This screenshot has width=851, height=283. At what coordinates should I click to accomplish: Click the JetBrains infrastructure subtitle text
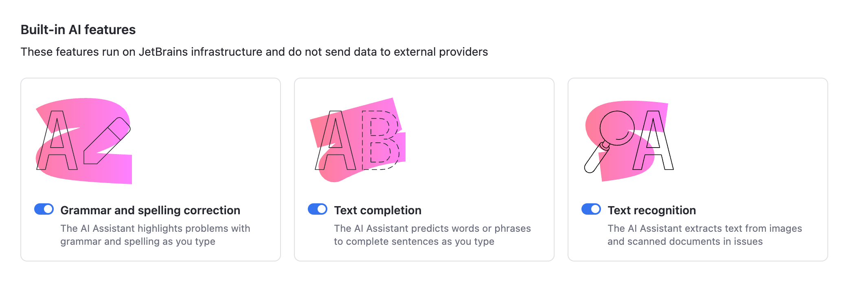tap(254, 52)
